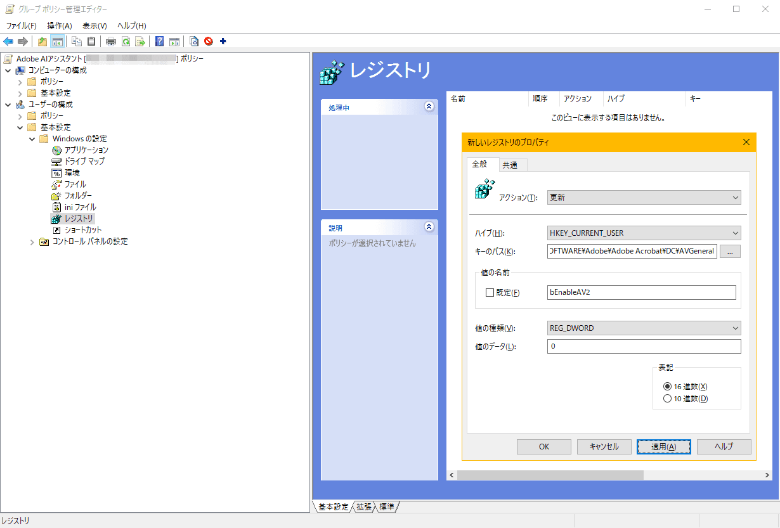The width and height of the screenshot is (780, 528).
Task: Click the Up one level folder icon
Action: [42, 41]
